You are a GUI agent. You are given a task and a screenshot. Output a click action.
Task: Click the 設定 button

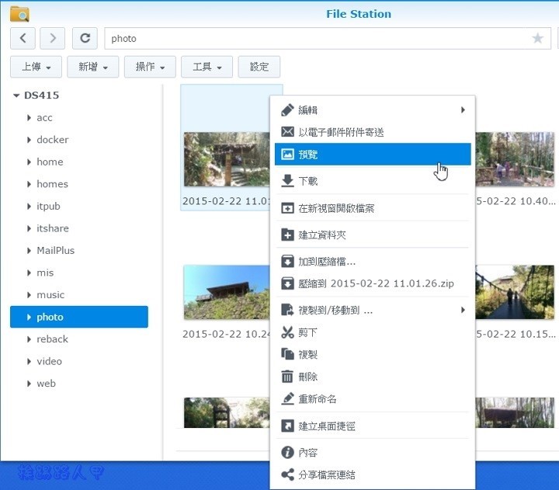tap(259, 67)
